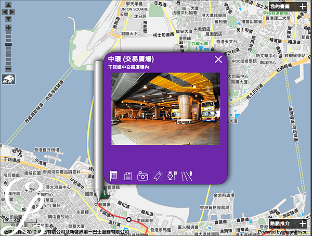The image size is (312, 236).
Task: Click the 君臨天下 map label
Action: click(129, 34)
